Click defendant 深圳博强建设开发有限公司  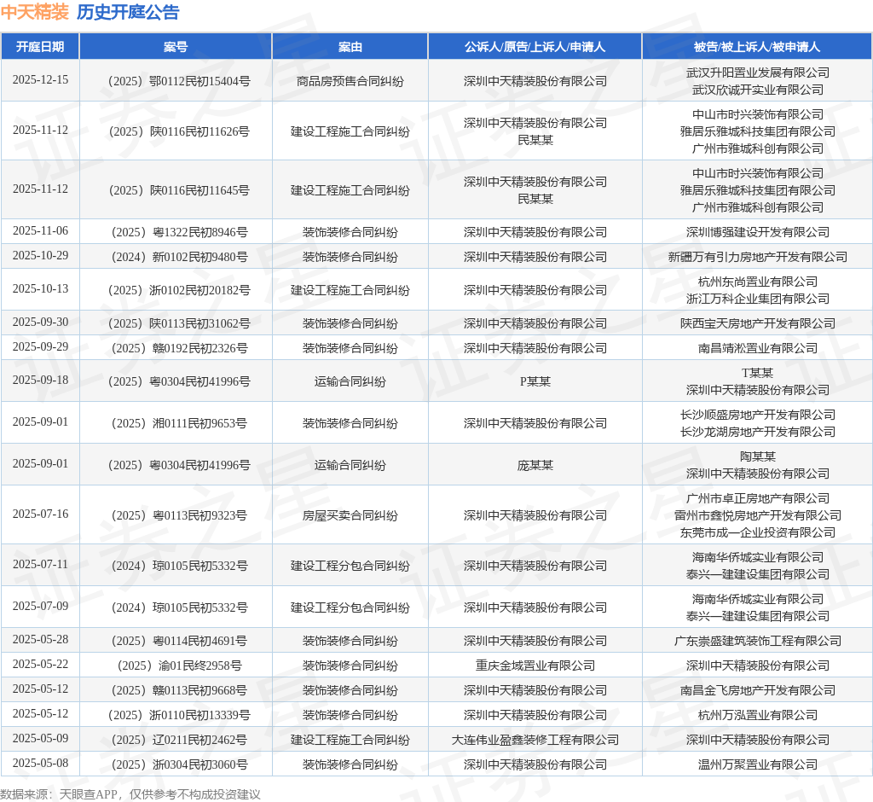[x=758, y=232]
